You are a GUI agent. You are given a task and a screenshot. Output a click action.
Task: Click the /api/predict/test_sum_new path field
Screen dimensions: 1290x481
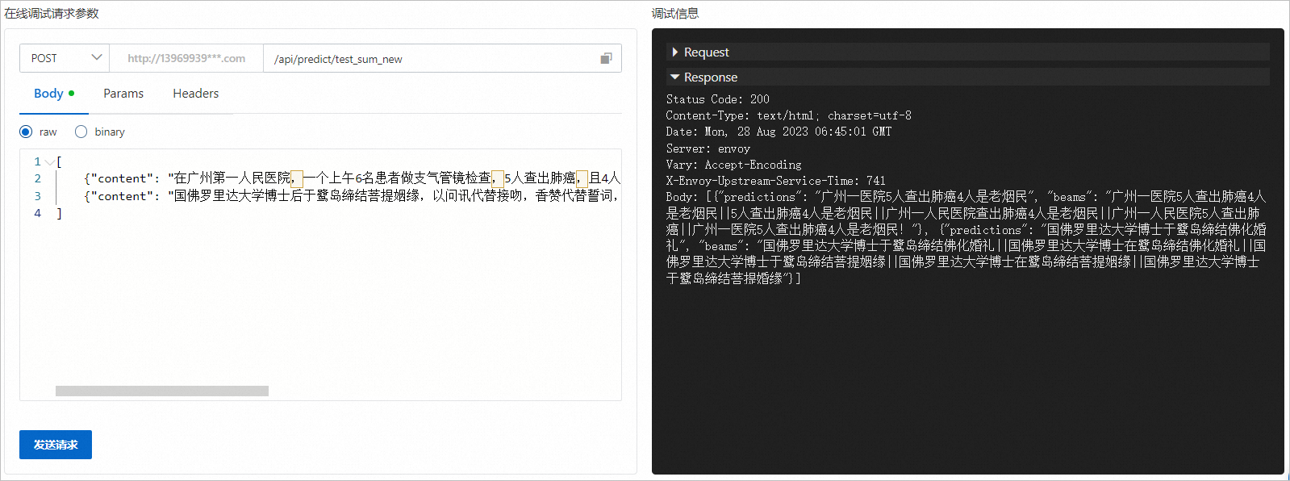[442, 58]
